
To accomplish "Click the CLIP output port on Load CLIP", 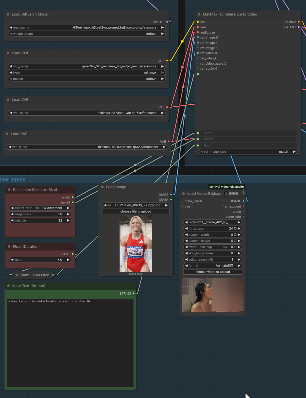I will 167,61.
